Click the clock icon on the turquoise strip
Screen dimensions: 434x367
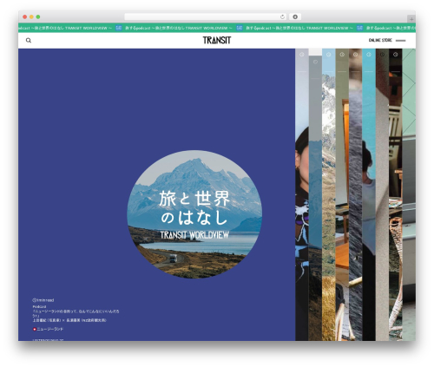pos(369,55)
